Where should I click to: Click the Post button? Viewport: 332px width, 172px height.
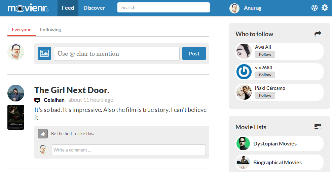click(x=194, y=53)
